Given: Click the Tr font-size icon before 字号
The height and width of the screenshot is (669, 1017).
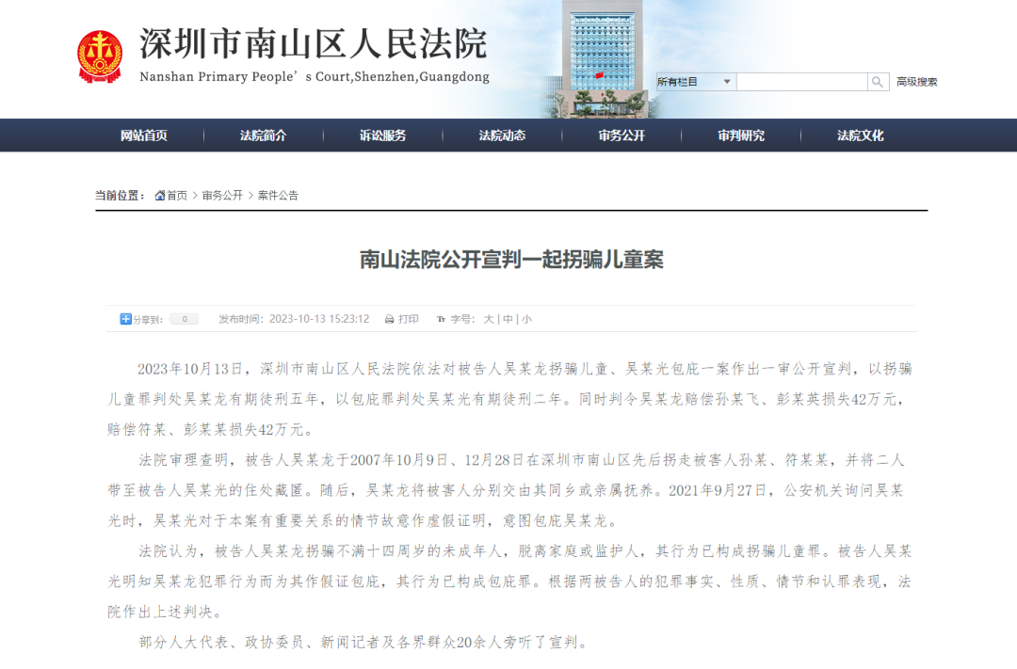Looking at the screenshot, I should (x=439, y=319).
